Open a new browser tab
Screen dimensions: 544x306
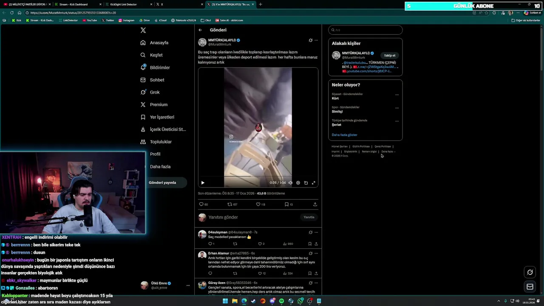tap(261, 4)
